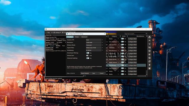
Task: Open the gear icon in right sidebar
Action: pos(149,51)
